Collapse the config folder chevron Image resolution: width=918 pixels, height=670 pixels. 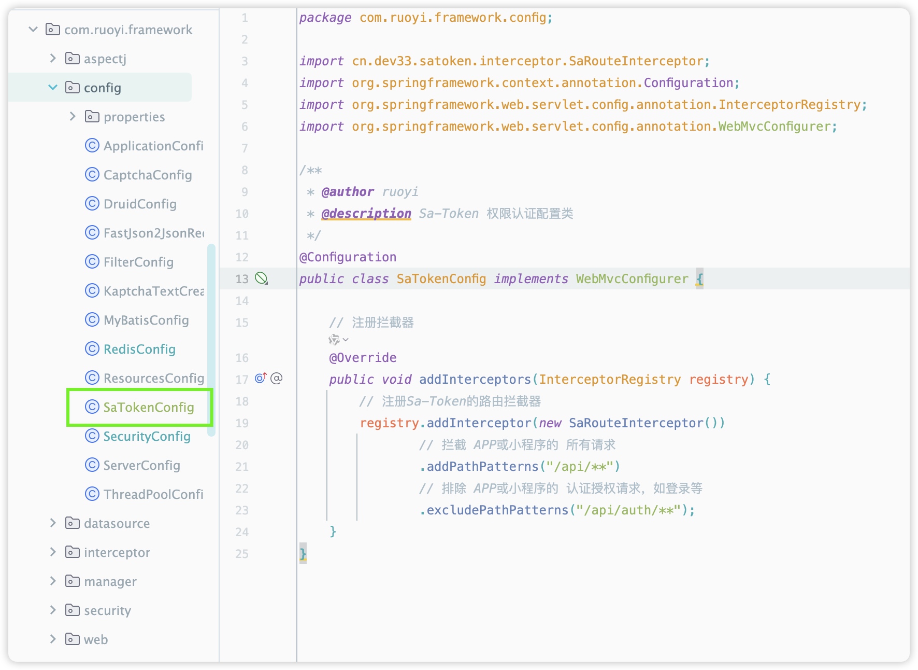(53, 88)
